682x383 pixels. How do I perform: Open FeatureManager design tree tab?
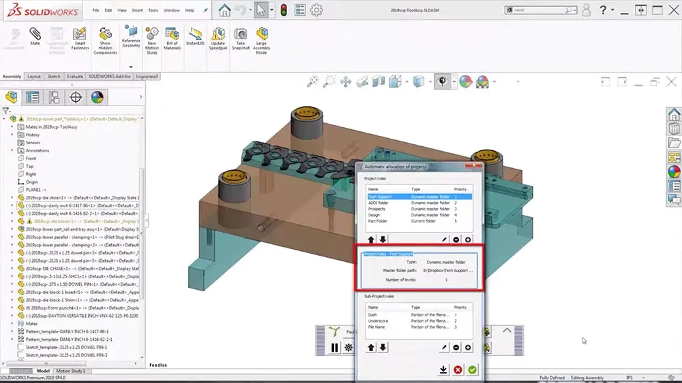[12, 97]
